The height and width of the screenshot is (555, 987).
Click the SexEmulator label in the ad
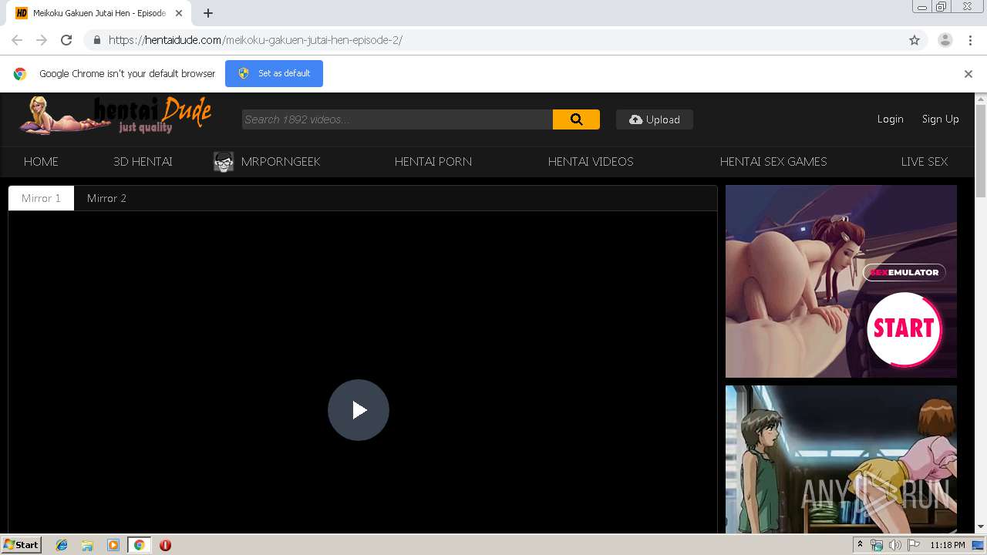(904, 272)
